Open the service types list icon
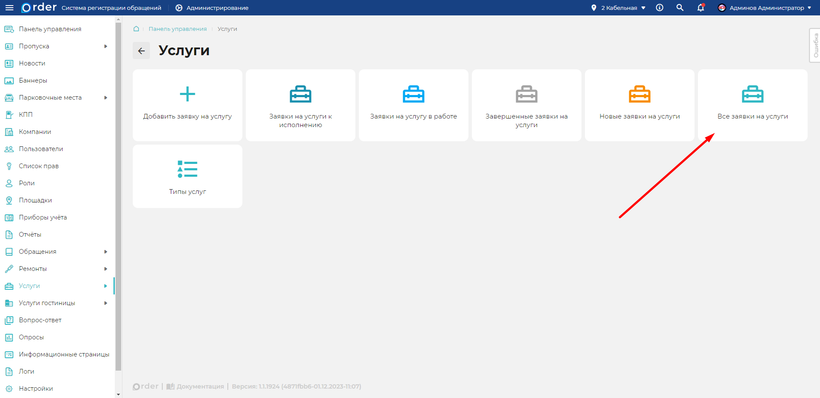Screen dimensions: 820x398 [x=187, y=169]
